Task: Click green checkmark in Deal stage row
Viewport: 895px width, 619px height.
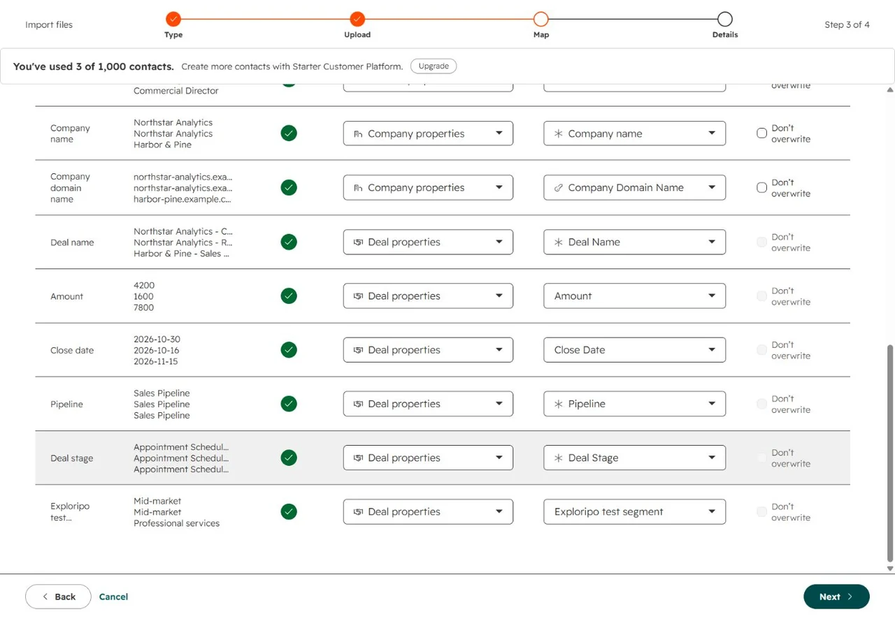Action: [x=289, y=458]
